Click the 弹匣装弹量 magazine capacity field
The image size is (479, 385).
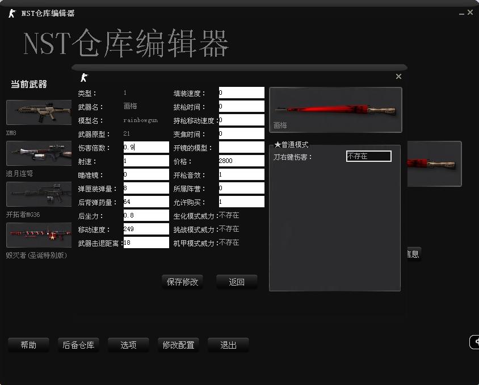(x=146, y=188)
